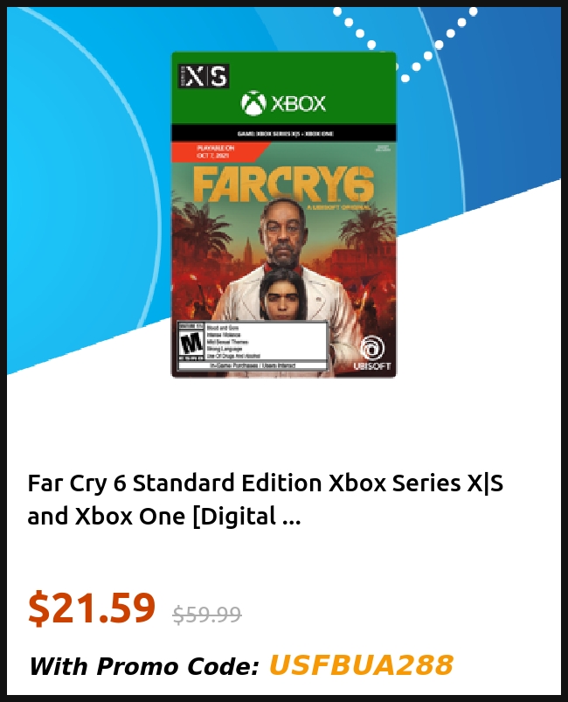The image size is (568, 702).
Task: Click the black game platform strip
Action: coord(284,134)
